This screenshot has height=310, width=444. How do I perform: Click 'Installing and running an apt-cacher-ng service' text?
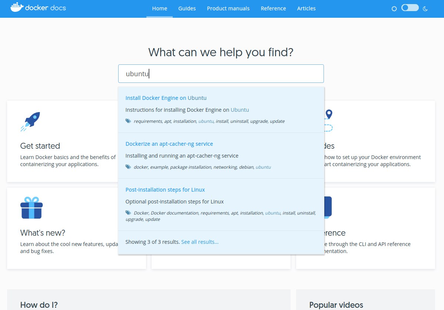pyautogui.click(x=182, y=156)
